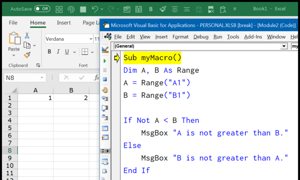300x180 pixels.
Task: Click the Paste Values 123 icon
Action: [199, 9]
